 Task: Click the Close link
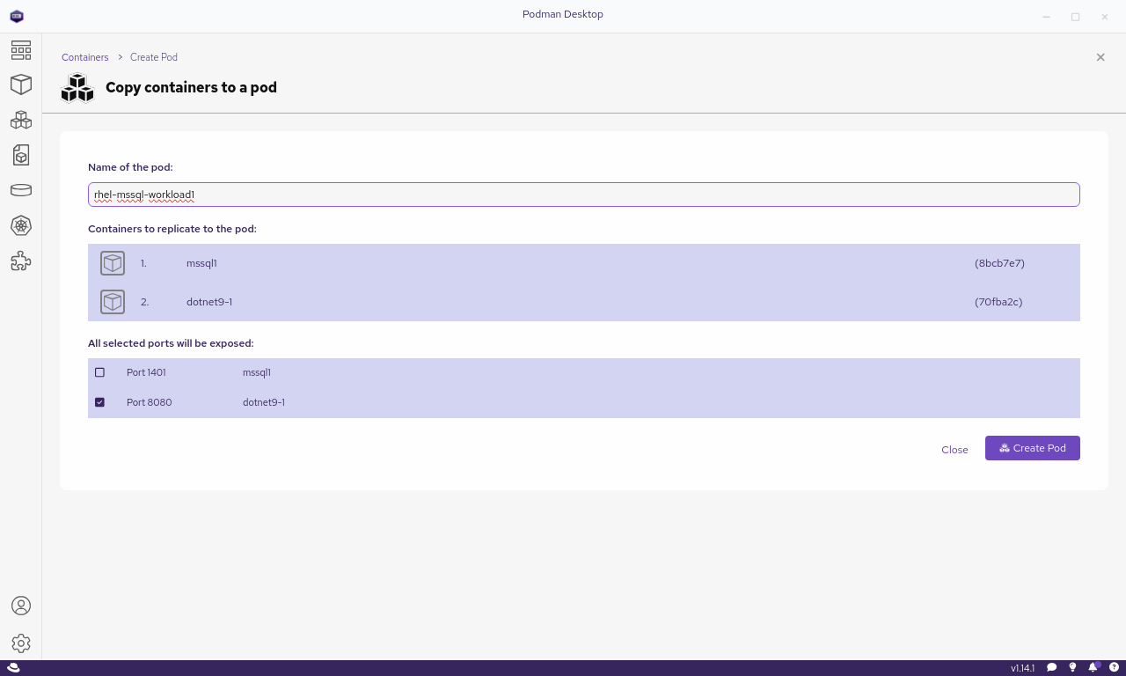(954, 450)
